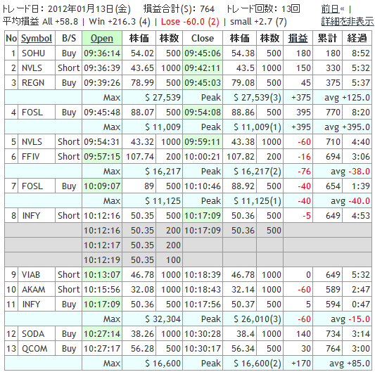This screenshot has width=375, height=372.
Task: Click Max value $ 32,304
Action: tap(153, 319)
